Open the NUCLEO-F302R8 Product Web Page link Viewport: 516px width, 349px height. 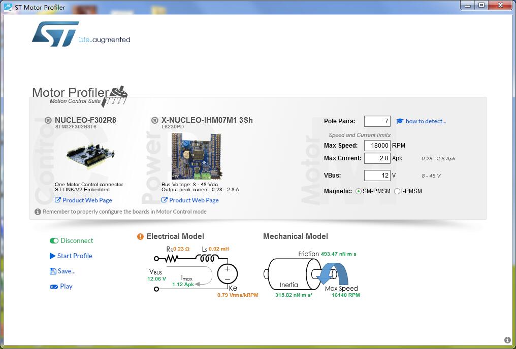pos(87,200)
